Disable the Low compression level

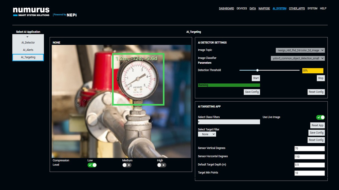92,165
